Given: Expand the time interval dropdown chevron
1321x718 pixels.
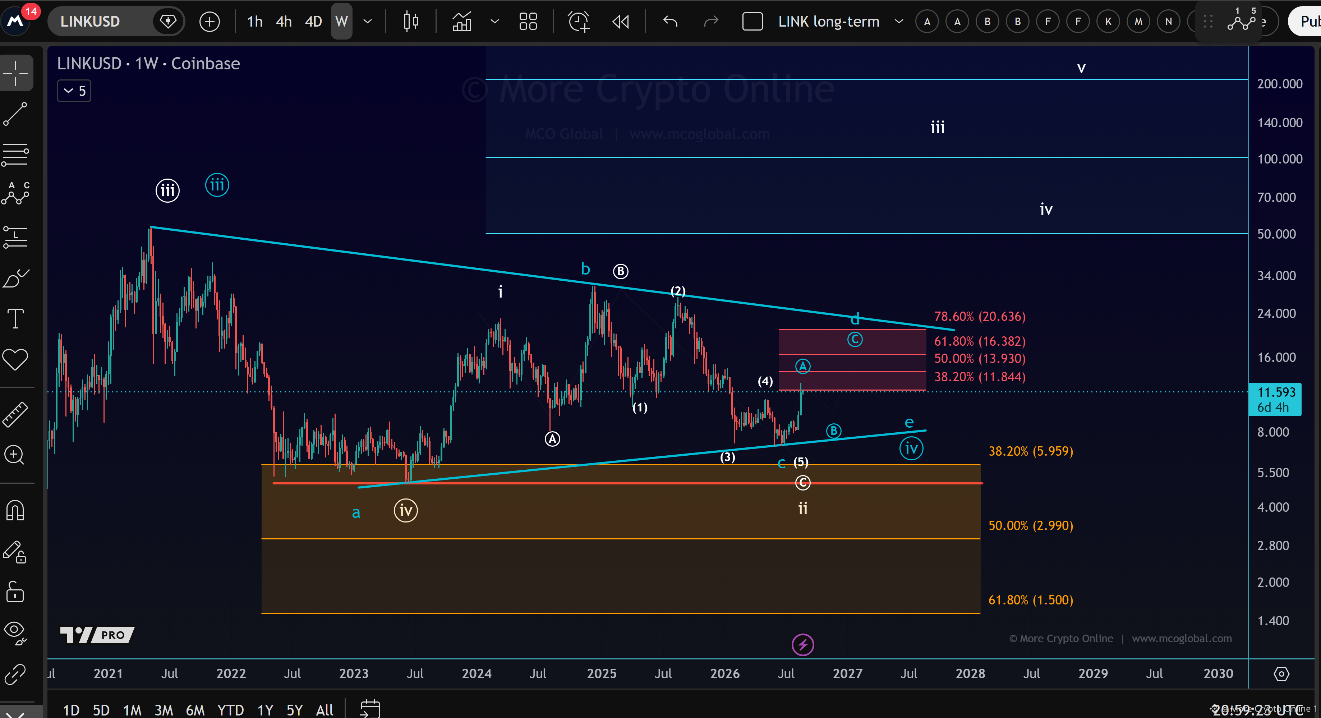Looking at the screenshot, I should (367, 22).
